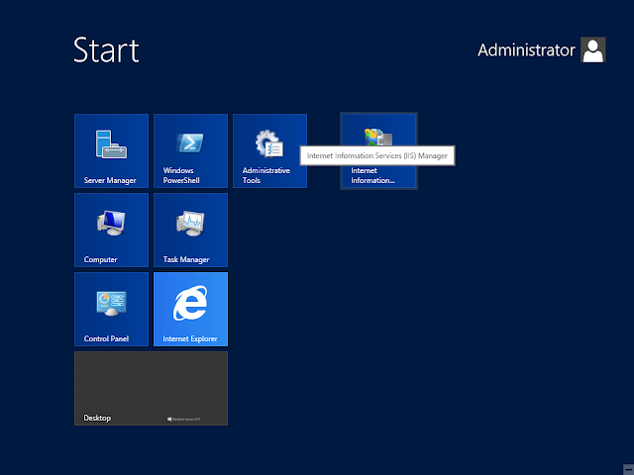634x475 pixels.
Task: Click the "Internet Explorer" tile label
Action: point(191,339)
